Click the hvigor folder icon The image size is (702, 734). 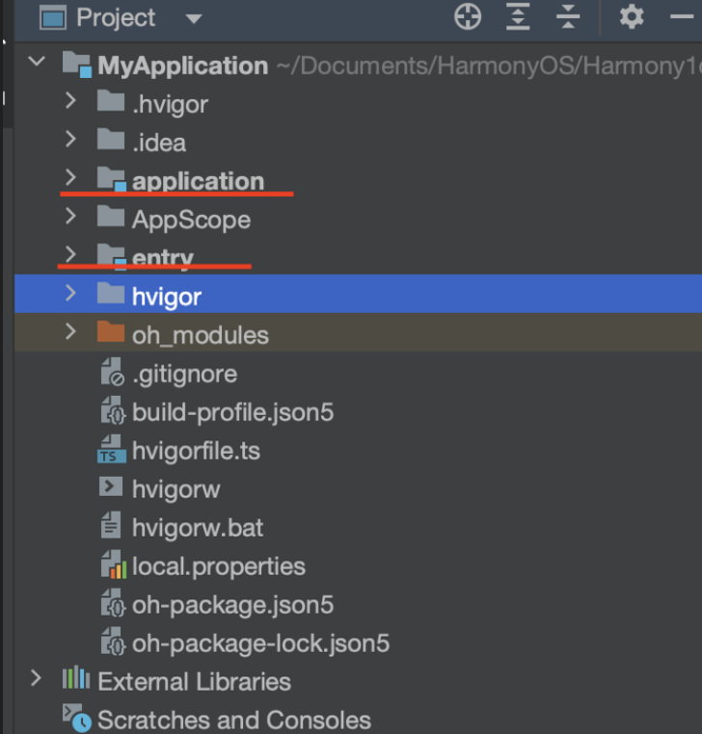coord(111,293)
